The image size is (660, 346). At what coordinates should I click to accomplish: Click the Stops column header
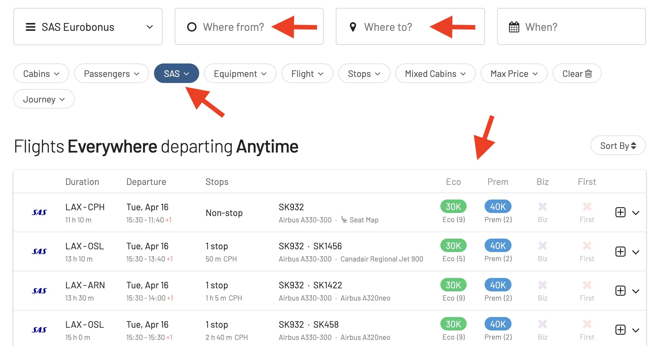pos(217,182)
